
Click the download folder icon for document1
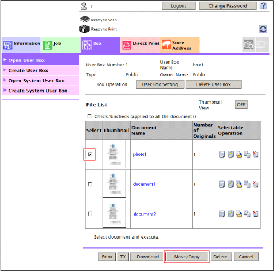(x=239, y=184)
